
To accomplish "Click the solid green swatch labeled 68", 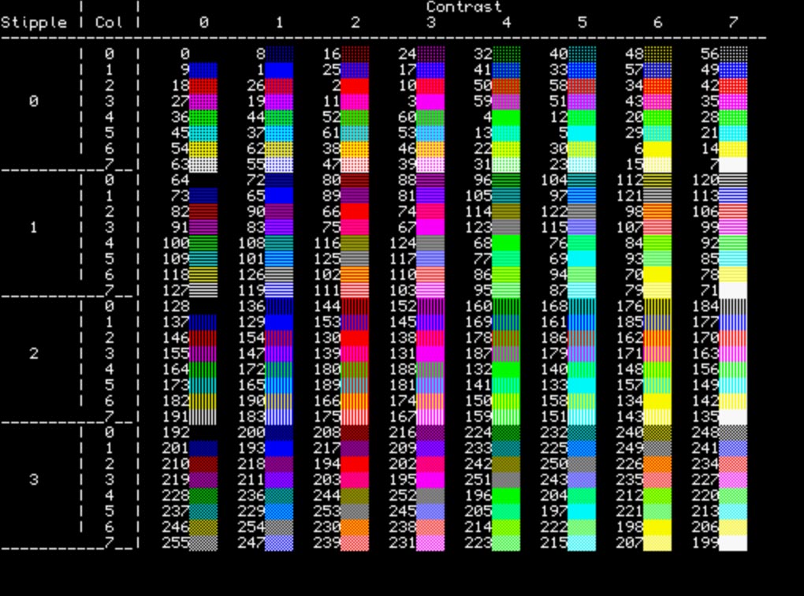I will click(506, 243).
